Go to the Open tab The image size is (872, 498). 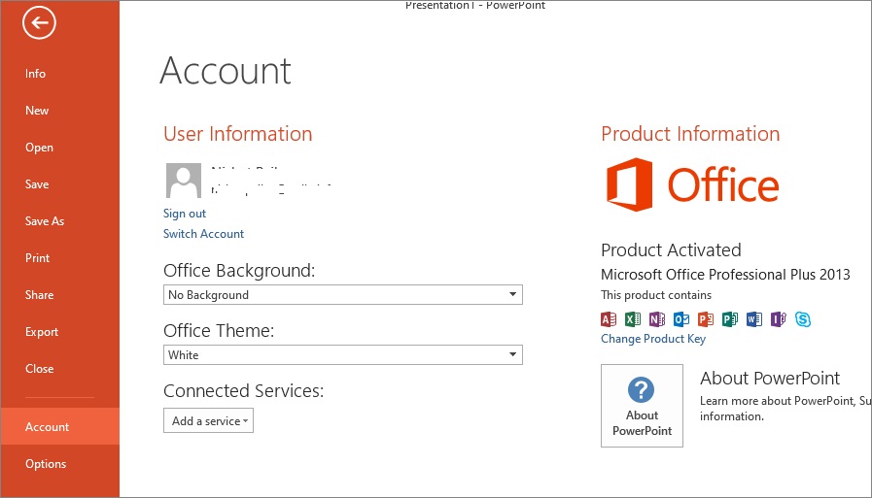point(59,148)
